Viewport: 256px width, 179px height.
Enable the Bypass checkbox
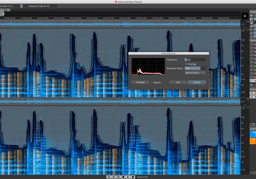(152, 82)
